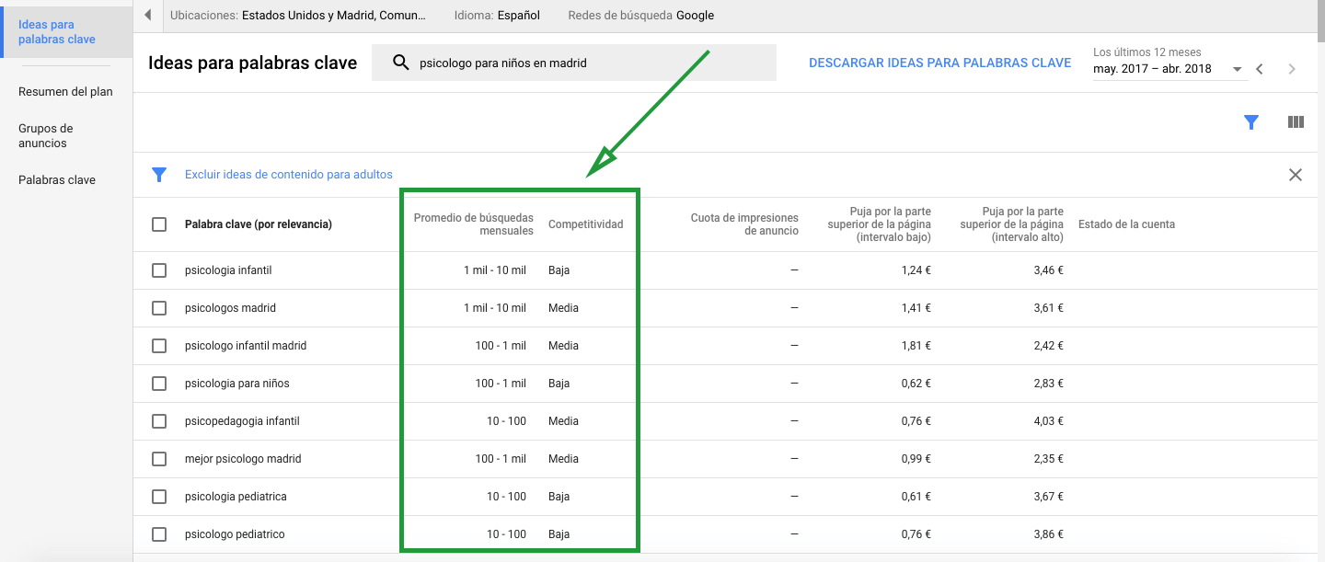The image size is (1325, 562).
Task: Click the 4,03 € bid value
Action: tap(1047, 421)
